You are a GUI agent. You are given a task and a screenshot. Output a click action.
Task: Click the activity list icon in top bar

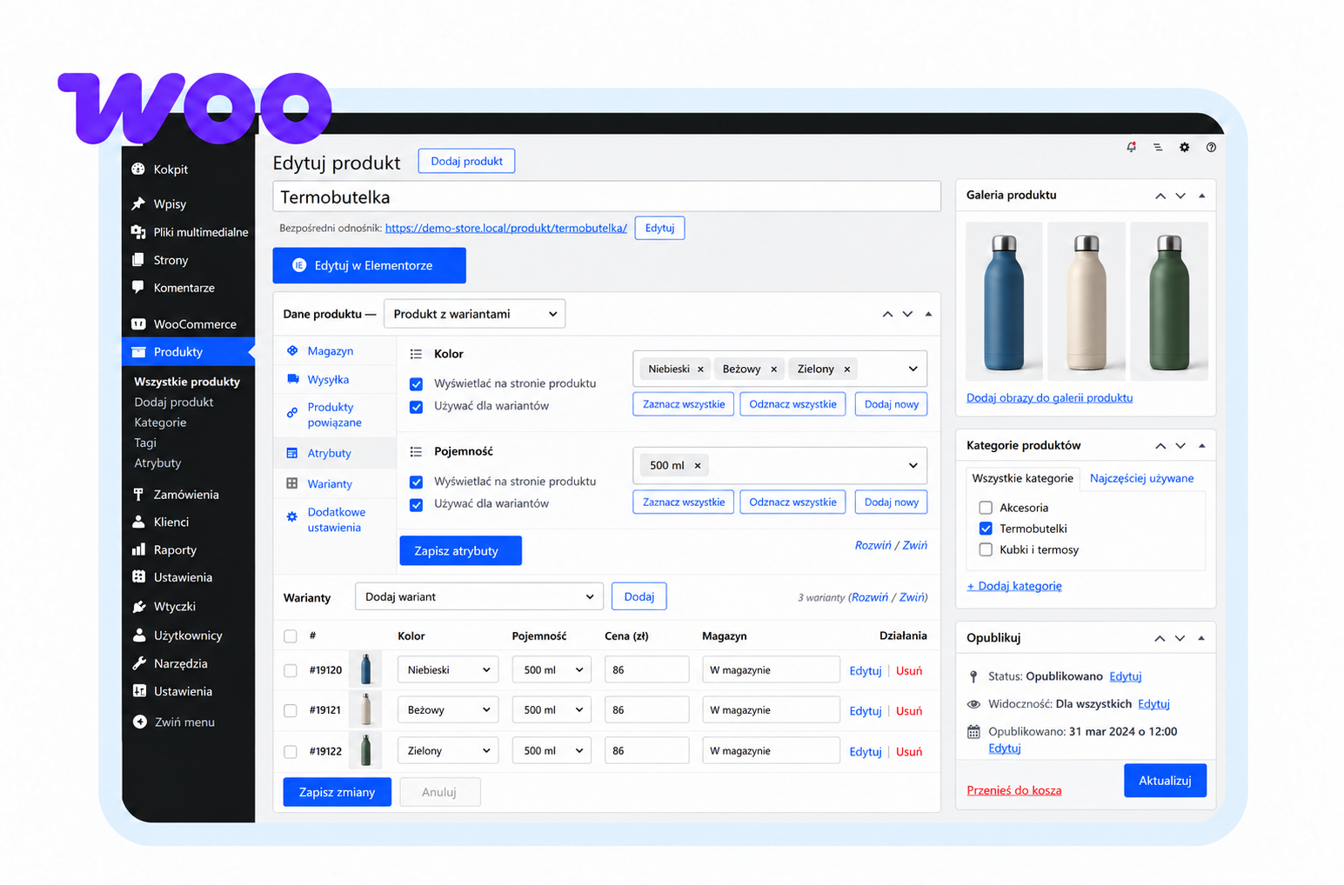(1158, 147)
